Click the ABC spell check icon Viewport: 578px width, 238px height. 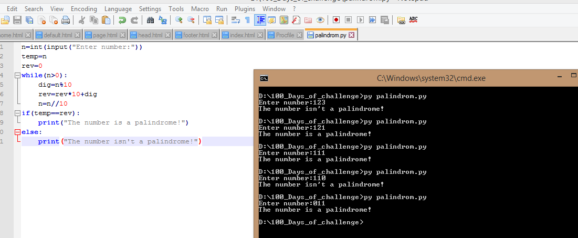coord(413,20)
